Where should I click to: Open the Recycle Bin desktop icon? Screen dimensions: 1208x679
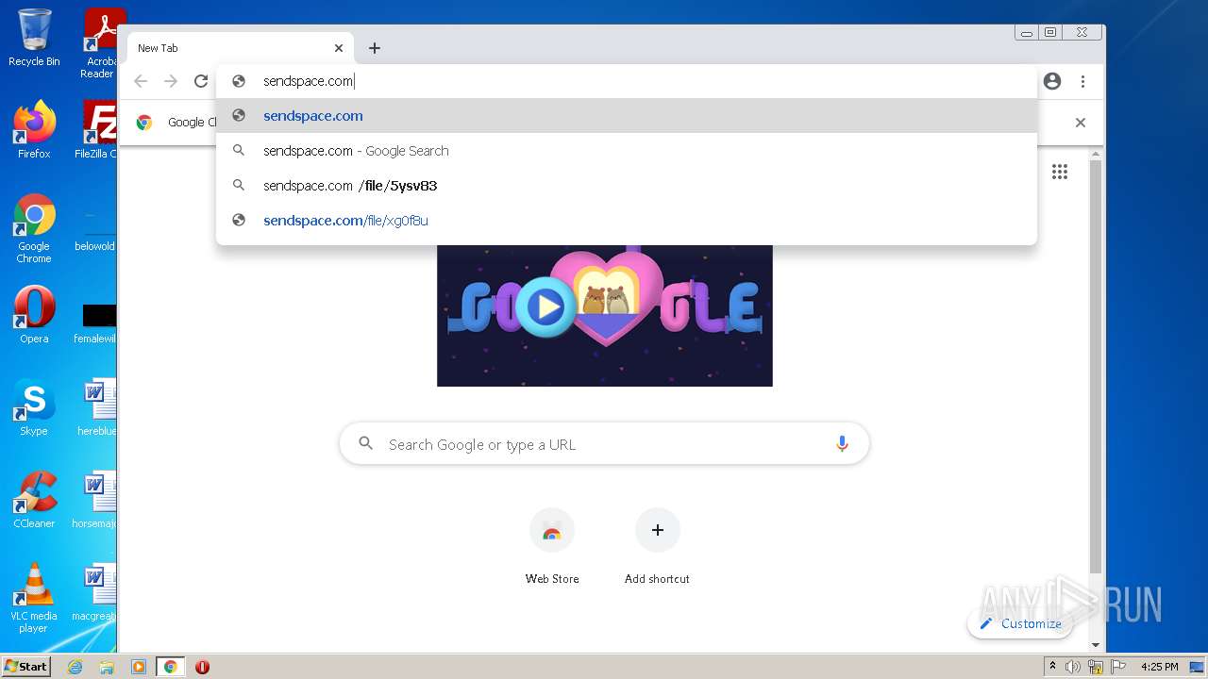[x=34, y=38]
